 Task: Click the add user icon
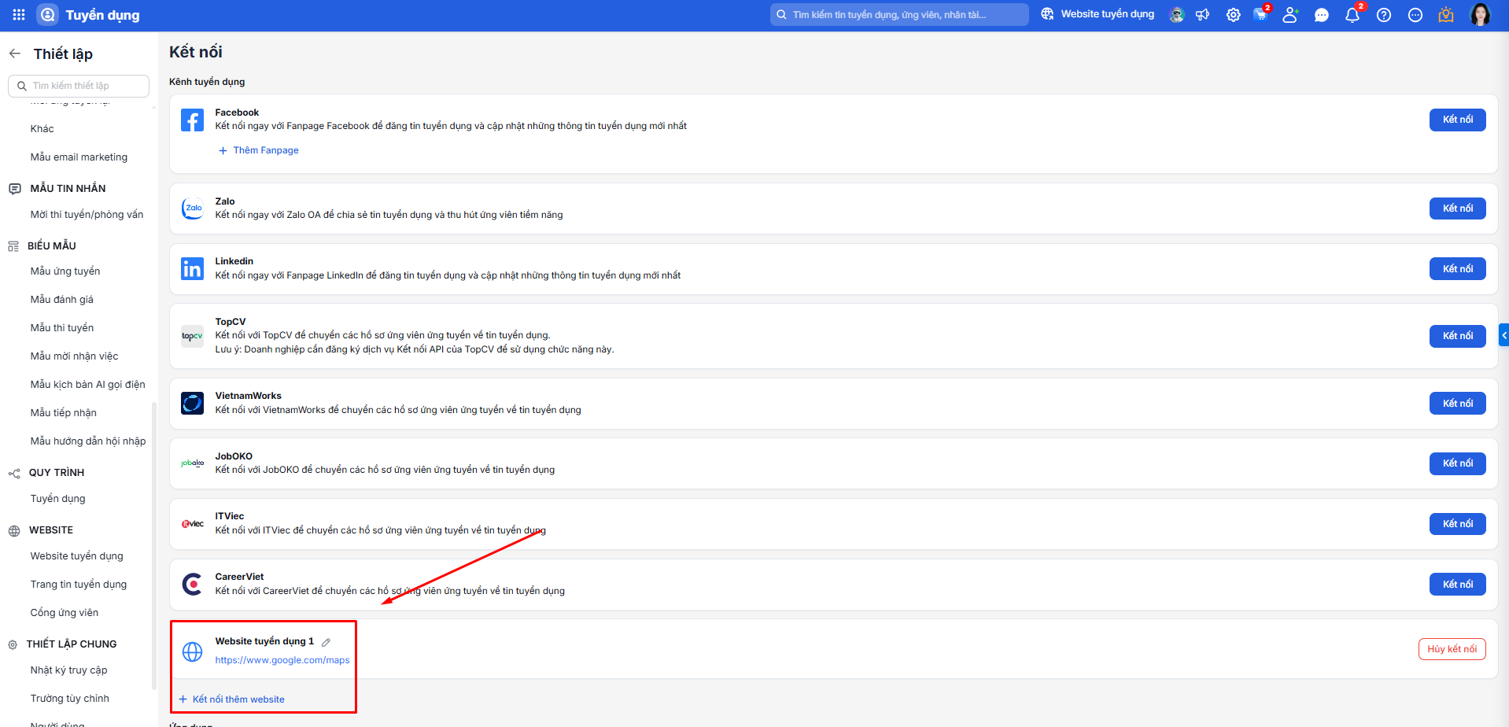1290,15
